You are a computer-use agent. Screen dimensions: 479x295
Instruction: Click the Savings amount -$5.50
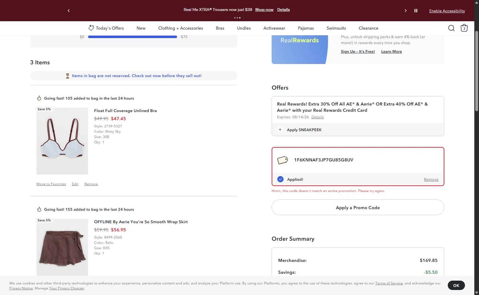pyautogui.click(x=431, y=272)
